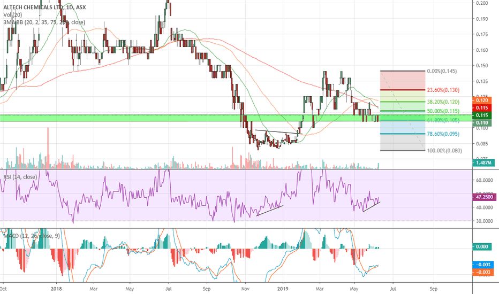Image resolution: width=499 pixels, height=294 pixels.
Task: Click the 47.2500 RSI value tag
Action: 484,197
